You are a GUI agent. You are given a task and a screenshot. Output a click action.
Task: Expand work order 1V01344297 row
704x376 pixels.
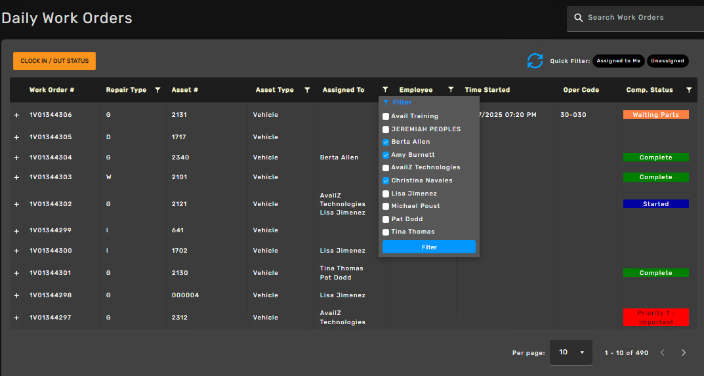(16, 318)
